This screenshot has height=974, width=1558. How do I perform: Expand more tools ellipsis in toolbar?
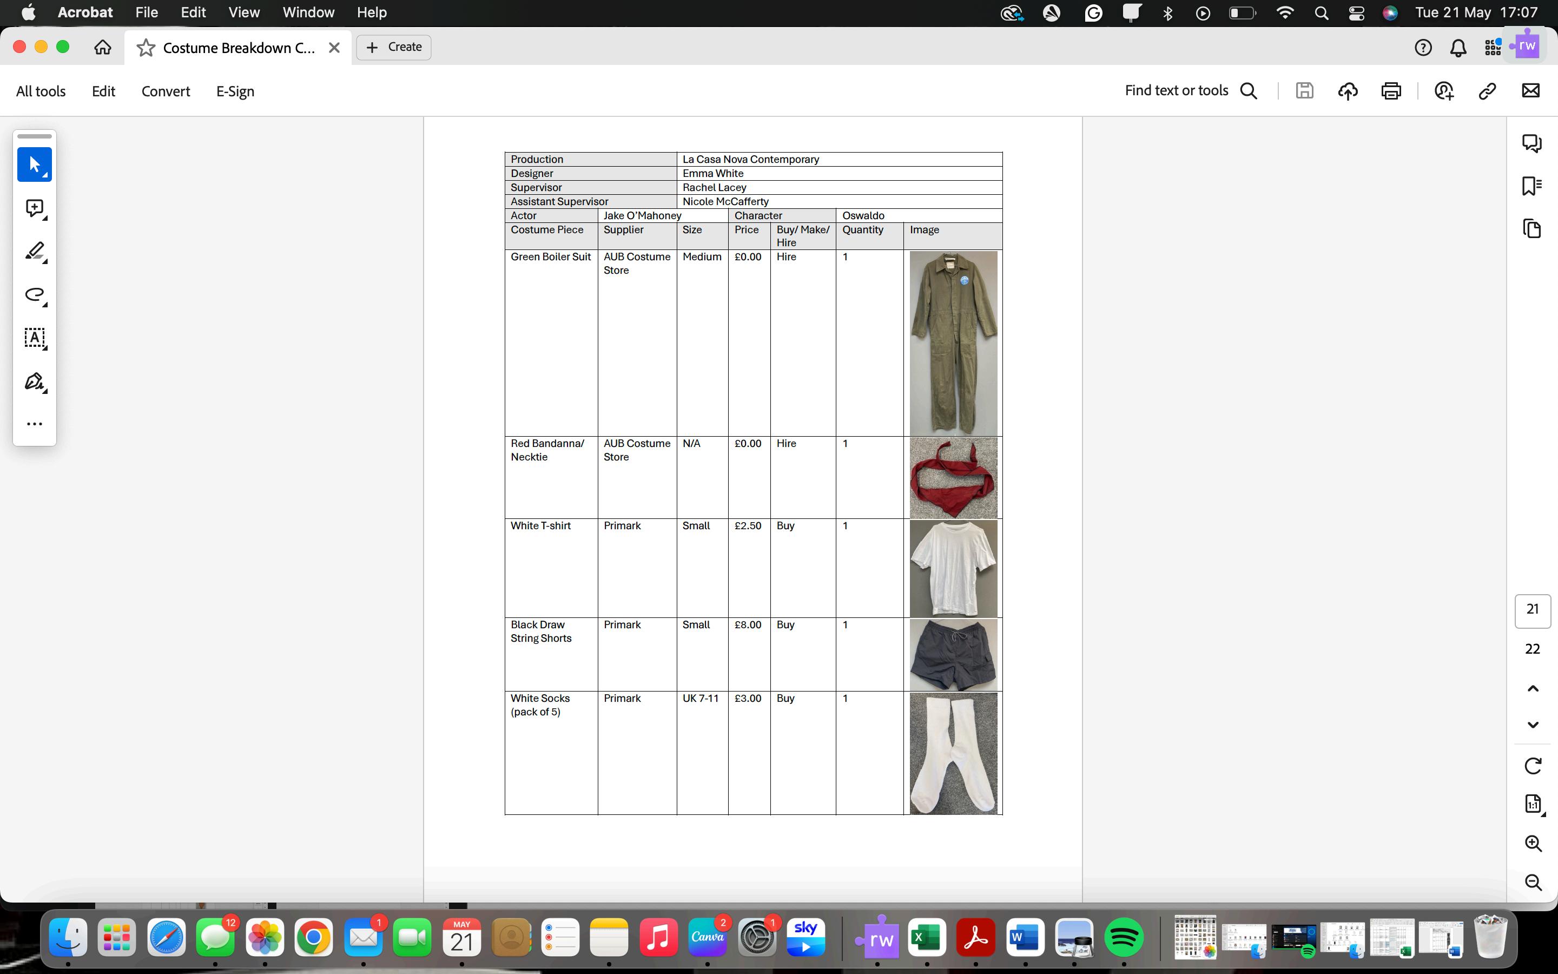pos(34,424)
